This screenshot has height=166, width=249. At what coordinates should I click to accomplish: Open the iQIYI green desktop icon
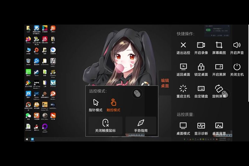coord(28,73)
